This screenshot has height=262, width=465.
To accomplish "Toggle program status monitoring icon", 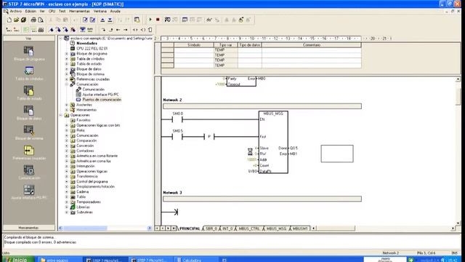I will [x=168, y=20].
